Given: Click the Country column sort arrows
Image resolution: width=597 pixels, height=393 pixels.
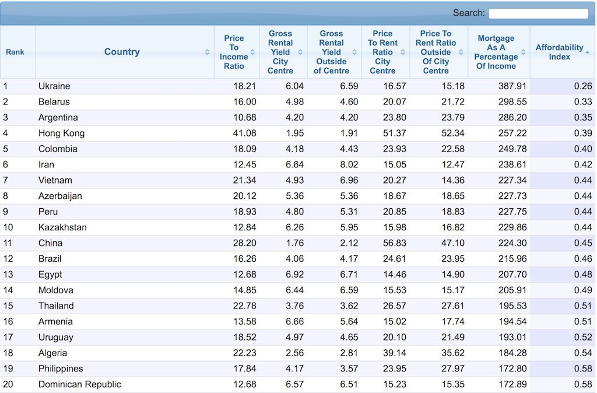Looking at the screenshot, I should click(207, 52).
